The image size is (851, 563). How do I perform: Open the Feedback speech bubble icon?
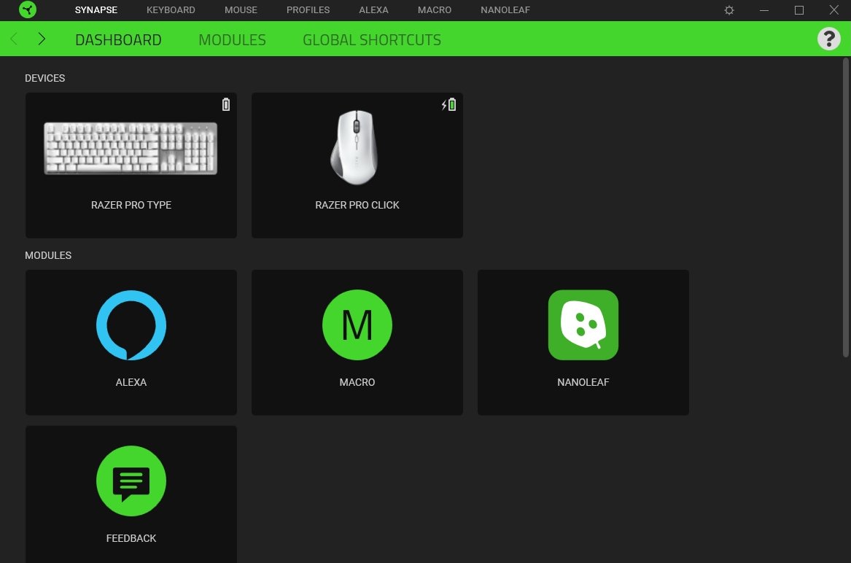[131, 481]
